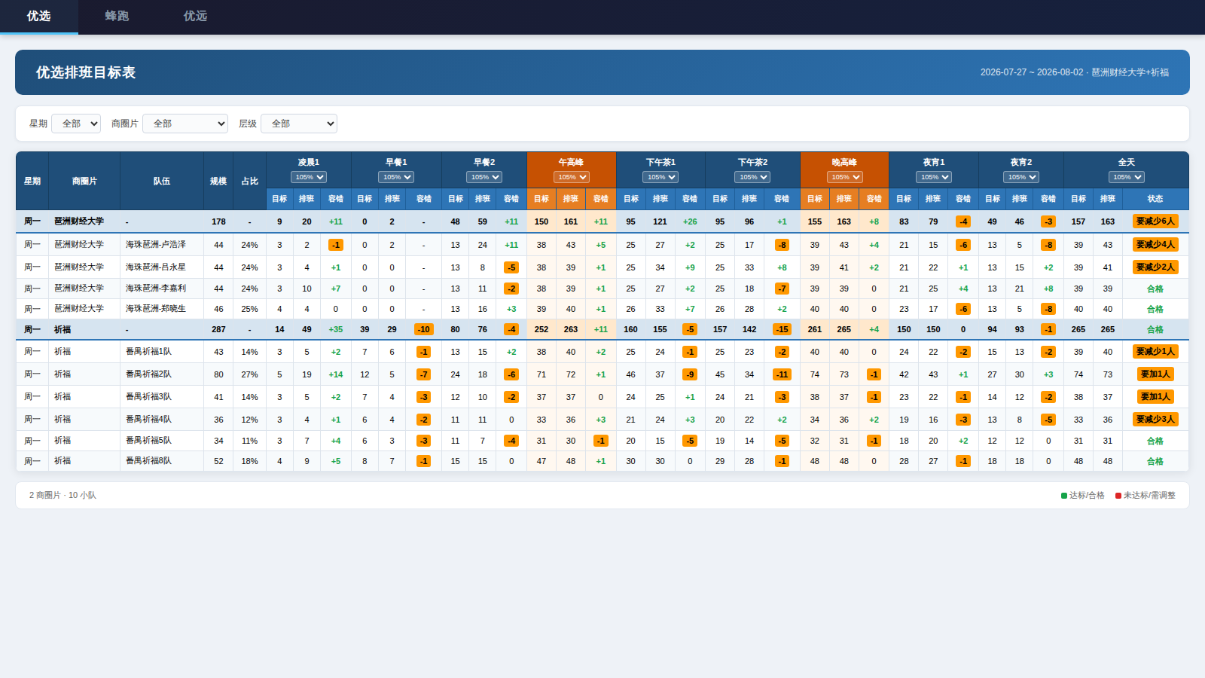Click the 状态 column header
Image resolution: width=1205 pixels, height=678 pixels.
click(1155, 199)
